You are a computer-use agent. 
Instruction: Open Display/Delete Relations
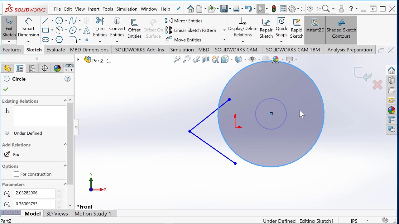243,27
